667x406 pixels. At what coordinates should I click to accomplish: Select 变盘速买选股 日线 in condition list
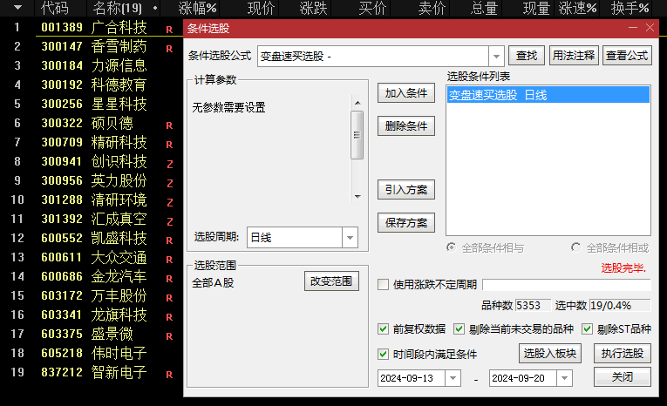pos(548,95)
